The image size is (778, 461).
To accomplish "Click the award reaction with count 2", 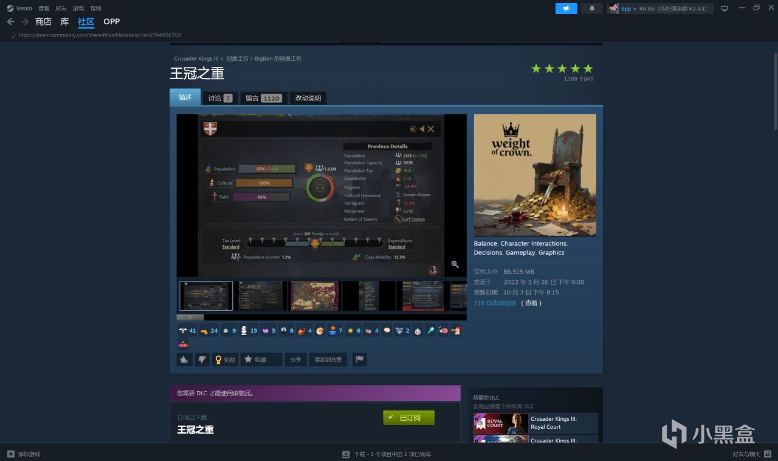I will coord(402,331).
